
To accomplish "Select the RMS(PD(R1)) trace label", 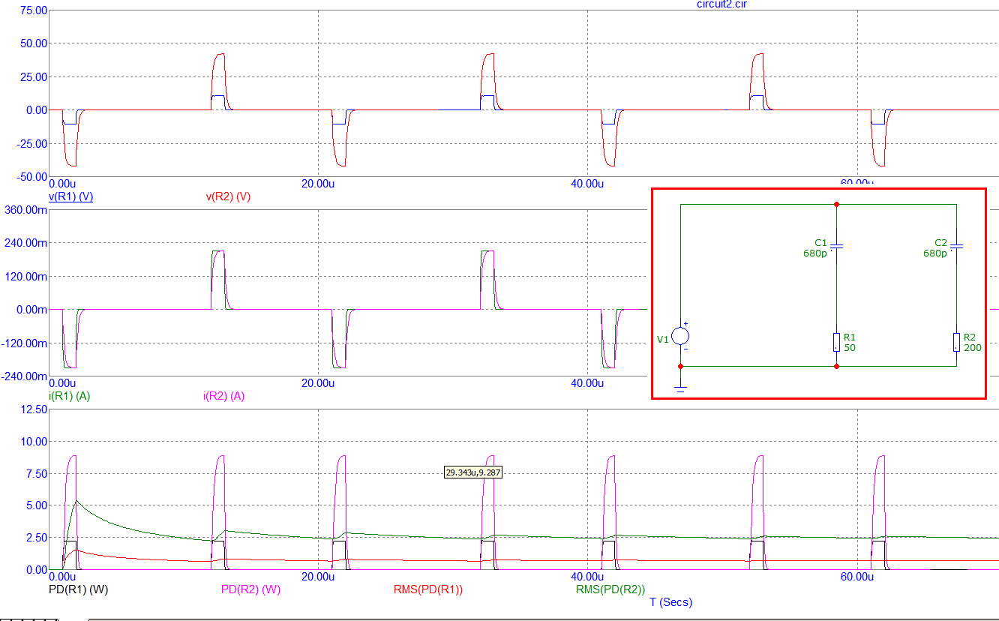I will [428, 589].
